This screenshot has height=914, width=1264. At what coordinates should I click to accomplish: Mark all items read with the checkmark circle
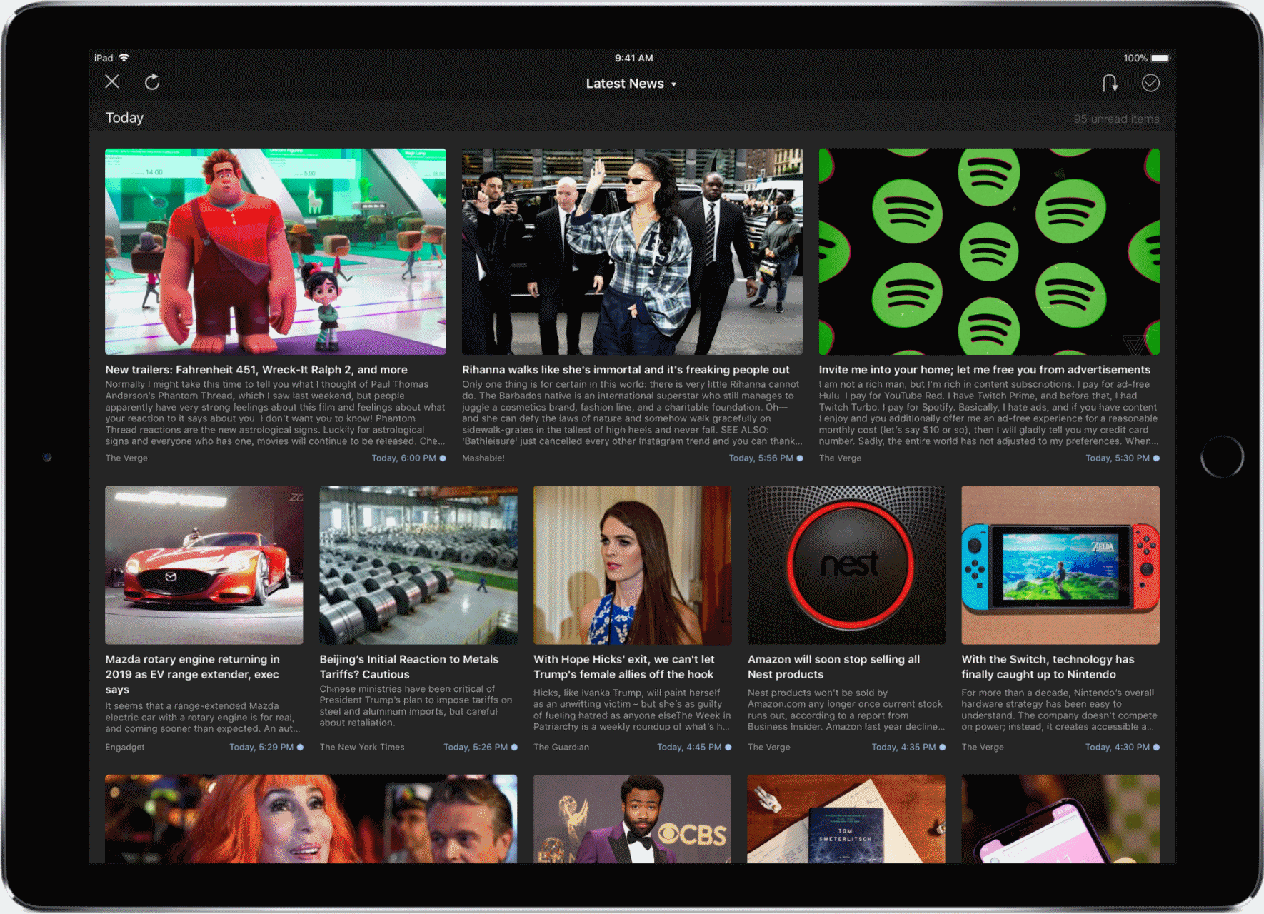[1150, 83]
